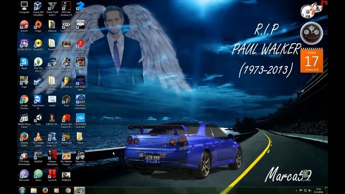Click the PowerISO desktop icon
Image resolution: width=345 pixels, height=194 pixels.
tap(38, 45)
